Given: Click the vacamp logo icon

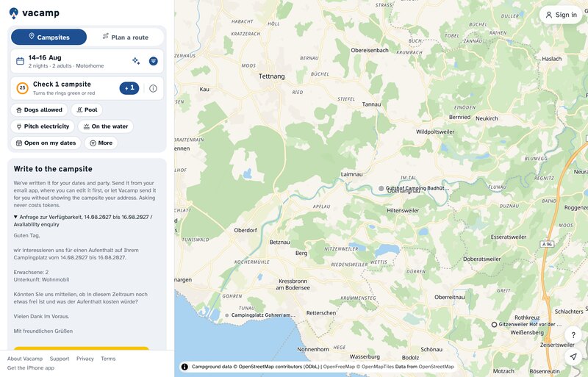Looking at the screenshot, I should (x=13, y=13).
